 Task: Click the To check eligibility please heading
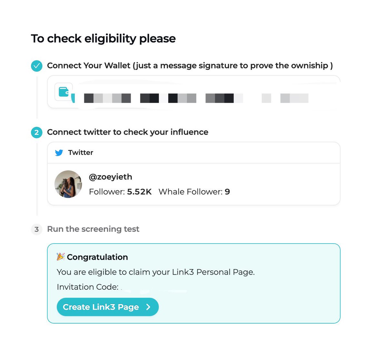104,38
